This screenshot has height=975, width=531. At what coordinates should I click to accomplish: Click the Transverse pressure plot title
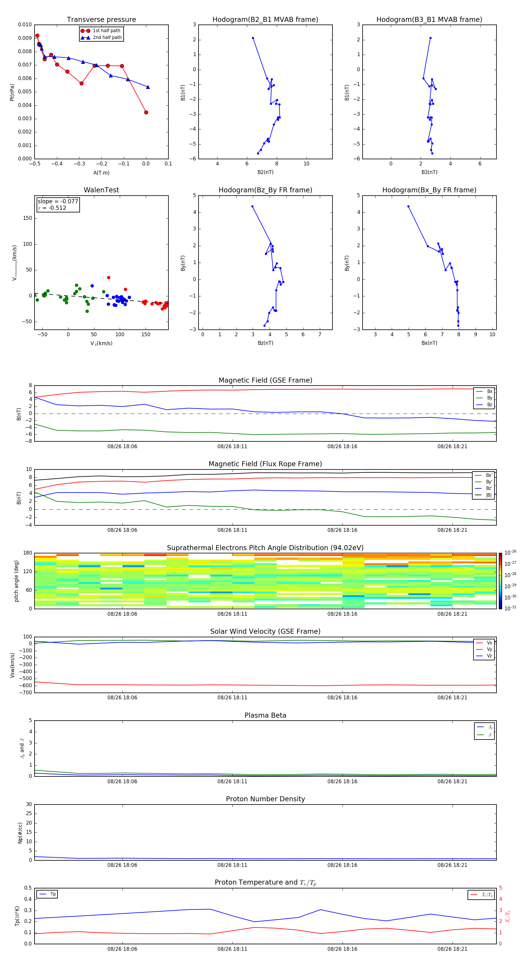(x=101, y=20)
